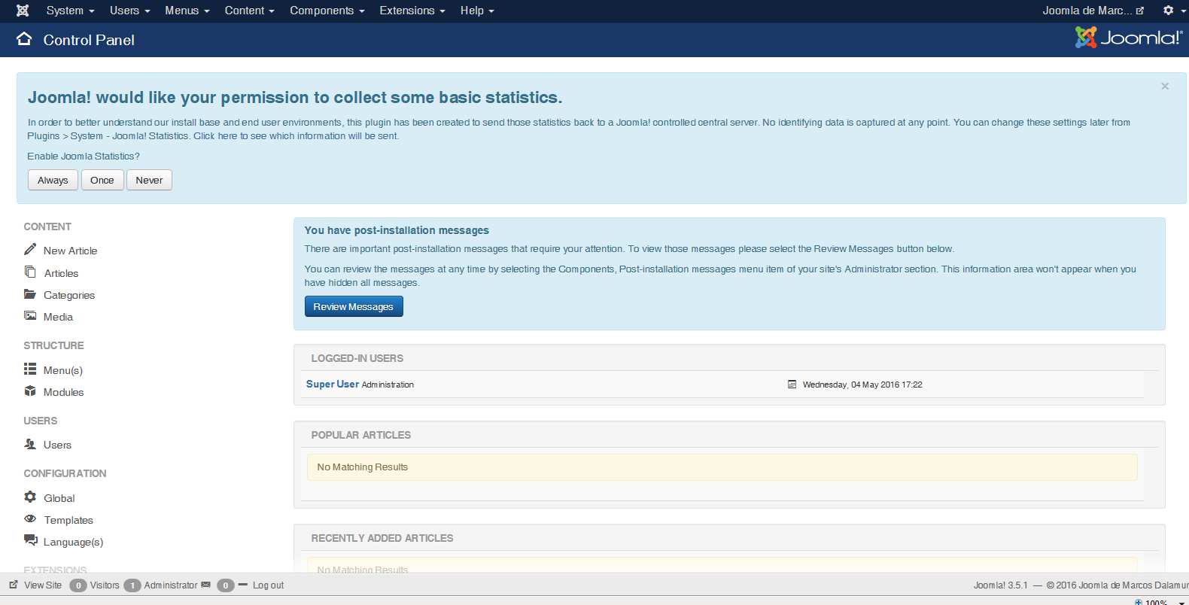1189x605 pixels.
Task: Click the View Site external link icon
Action: click(14, 584)
